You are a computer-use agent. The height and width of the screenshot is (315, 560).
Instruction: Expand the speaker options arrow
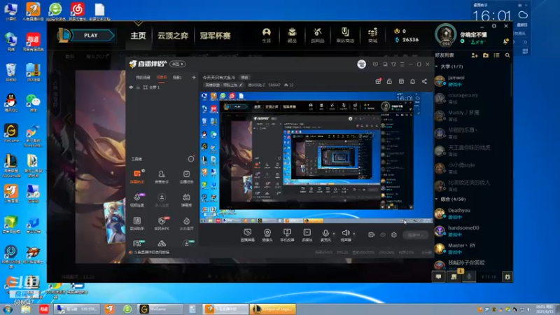(x=354, y=234)
